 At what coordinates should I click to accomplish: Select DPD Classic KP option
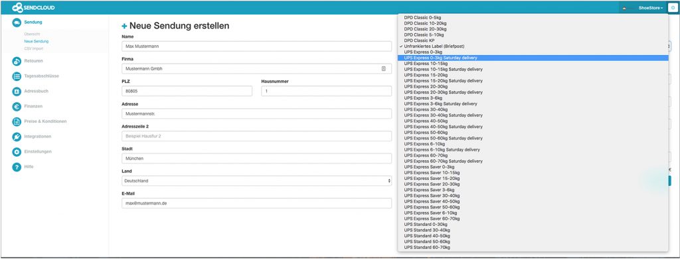point(533,41)
